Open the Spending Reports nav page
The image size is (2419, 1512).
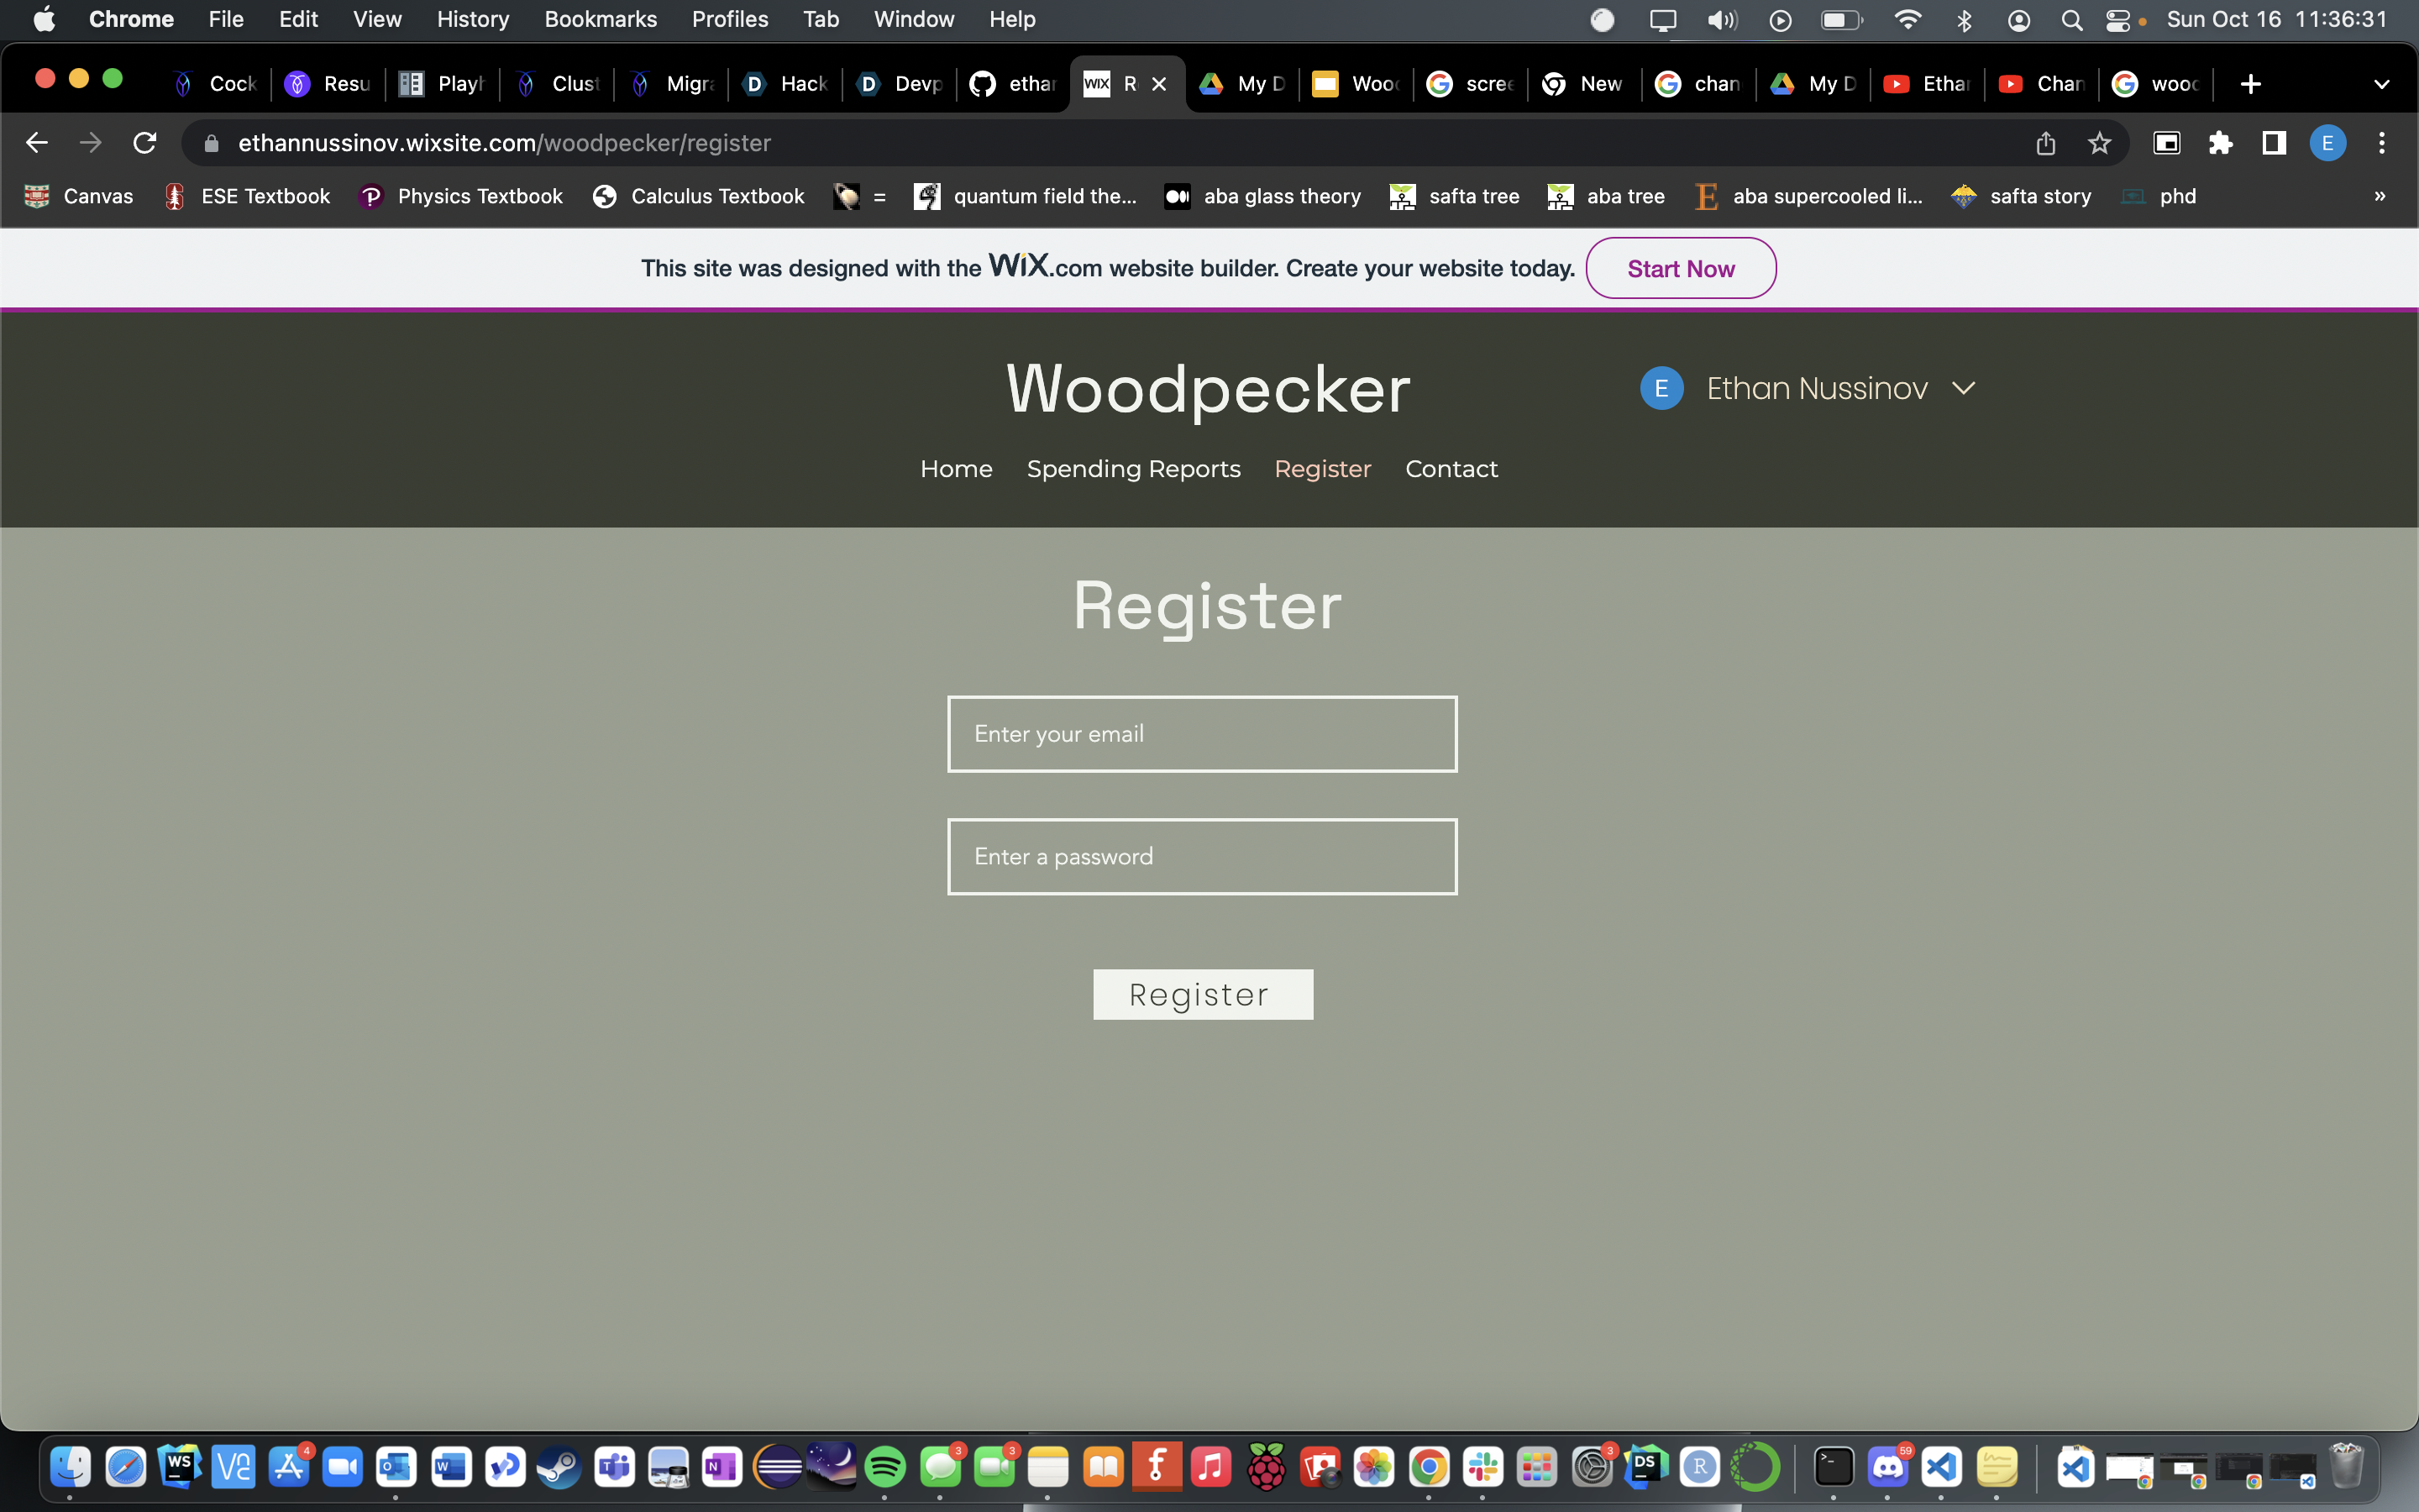tap(1132, 469)
